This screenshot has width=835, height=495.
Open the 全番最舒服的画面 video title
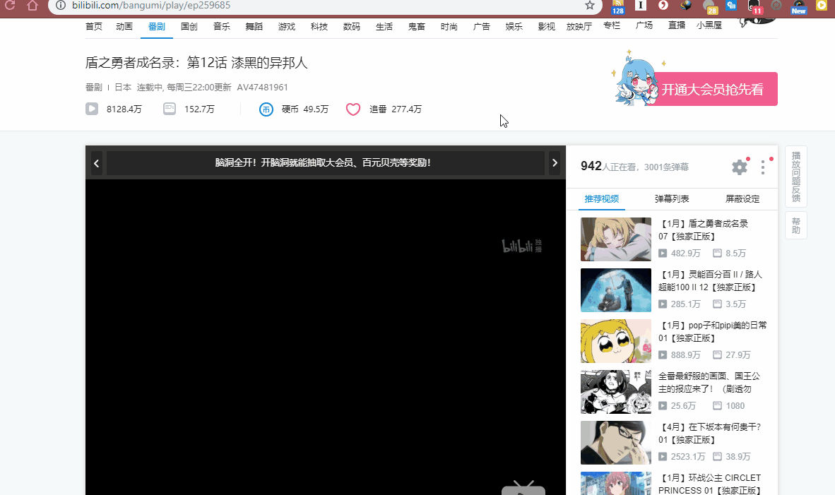click(709, 382)
